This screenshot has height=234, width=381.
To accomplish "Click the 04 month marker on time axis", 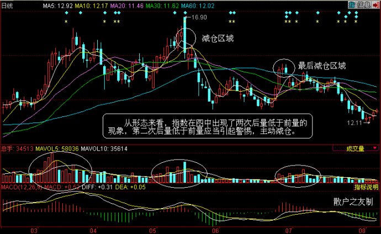I will click(93, 231).
